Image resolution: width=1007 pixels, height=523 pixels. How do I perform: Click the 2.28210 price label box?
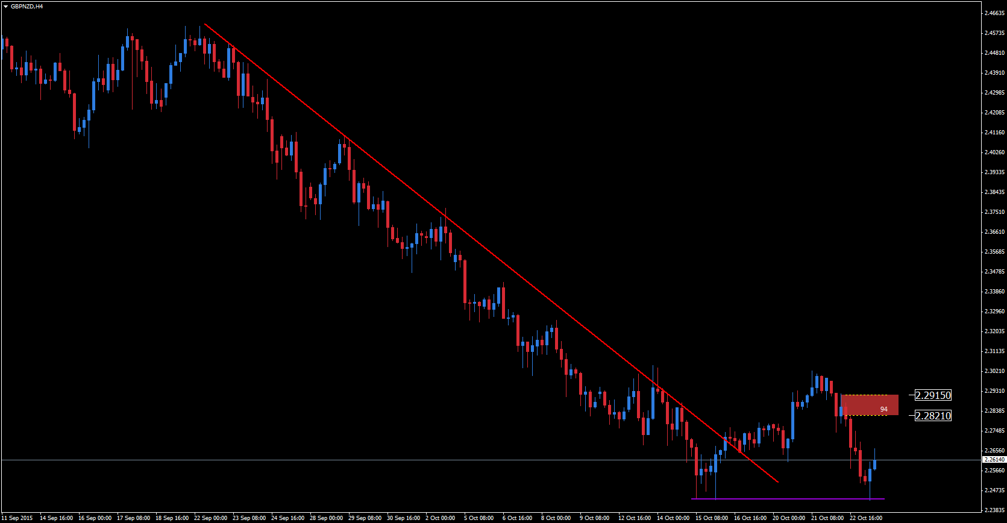[x=933, y=416]
